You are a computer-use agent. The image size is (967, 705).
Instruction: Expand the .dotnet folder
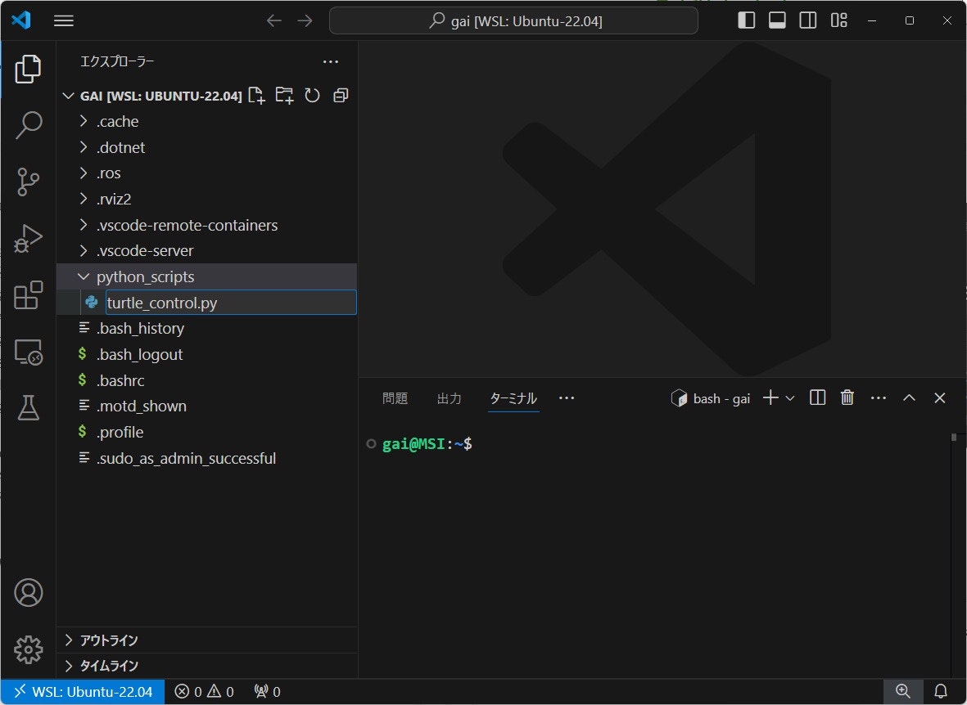tap(206, 147)
